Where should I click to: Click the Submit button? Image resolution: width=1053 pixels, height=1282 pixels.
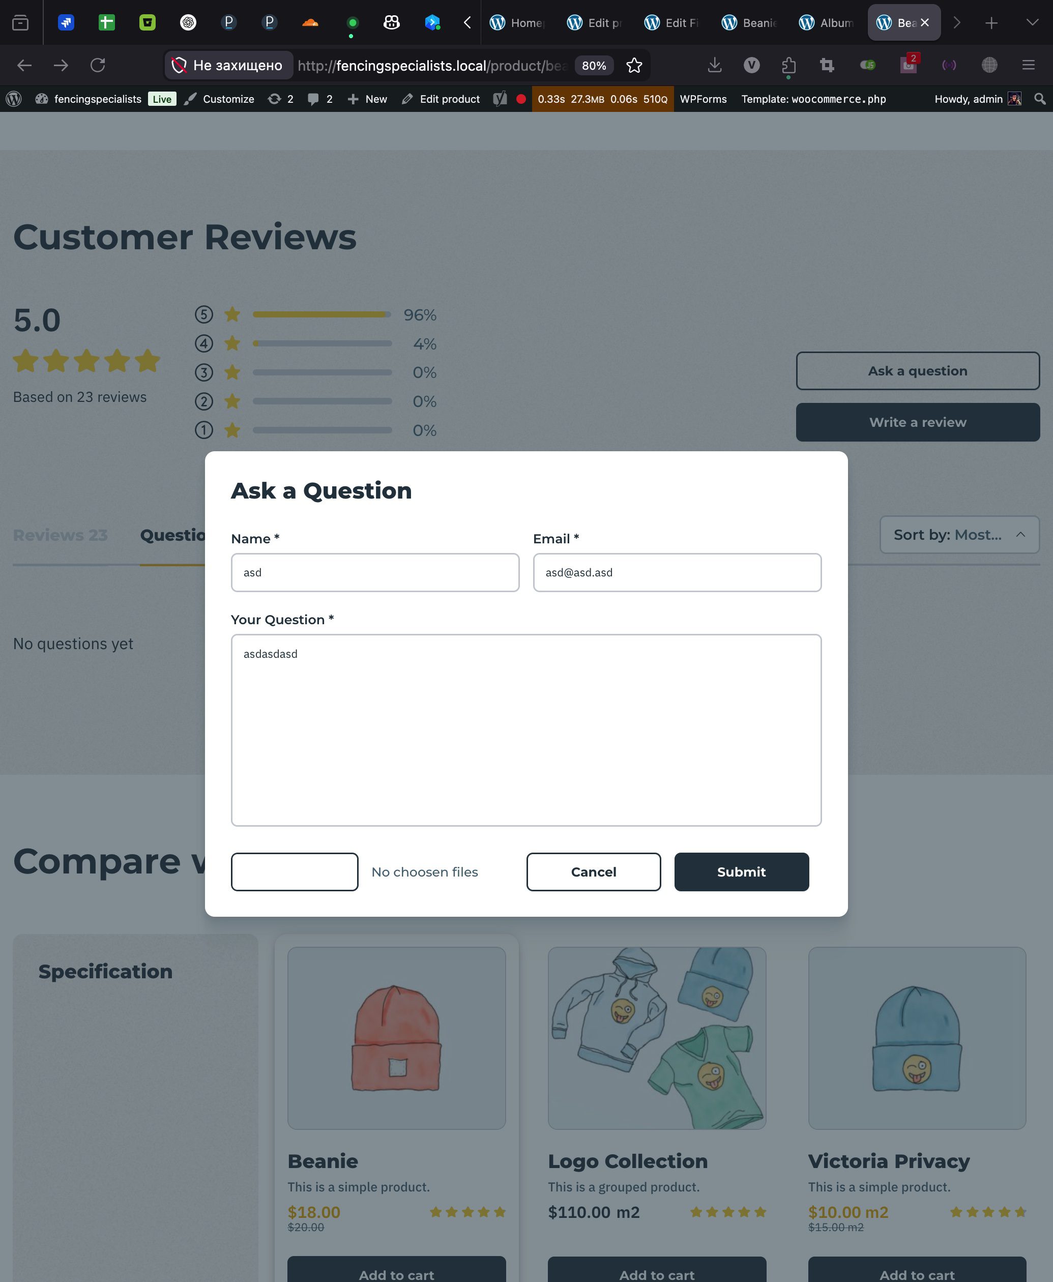[x=741, y=871]
